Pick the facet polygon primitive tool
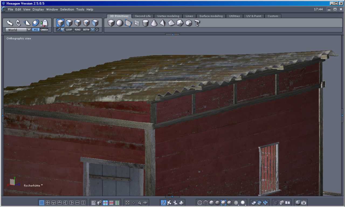 [128, 23]
